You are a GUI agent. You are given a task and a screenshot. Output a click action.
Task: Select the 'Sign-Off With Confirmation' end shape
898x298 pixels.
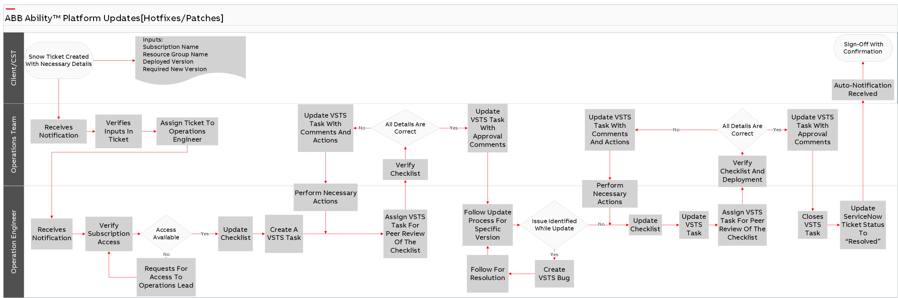pos(863,48)
